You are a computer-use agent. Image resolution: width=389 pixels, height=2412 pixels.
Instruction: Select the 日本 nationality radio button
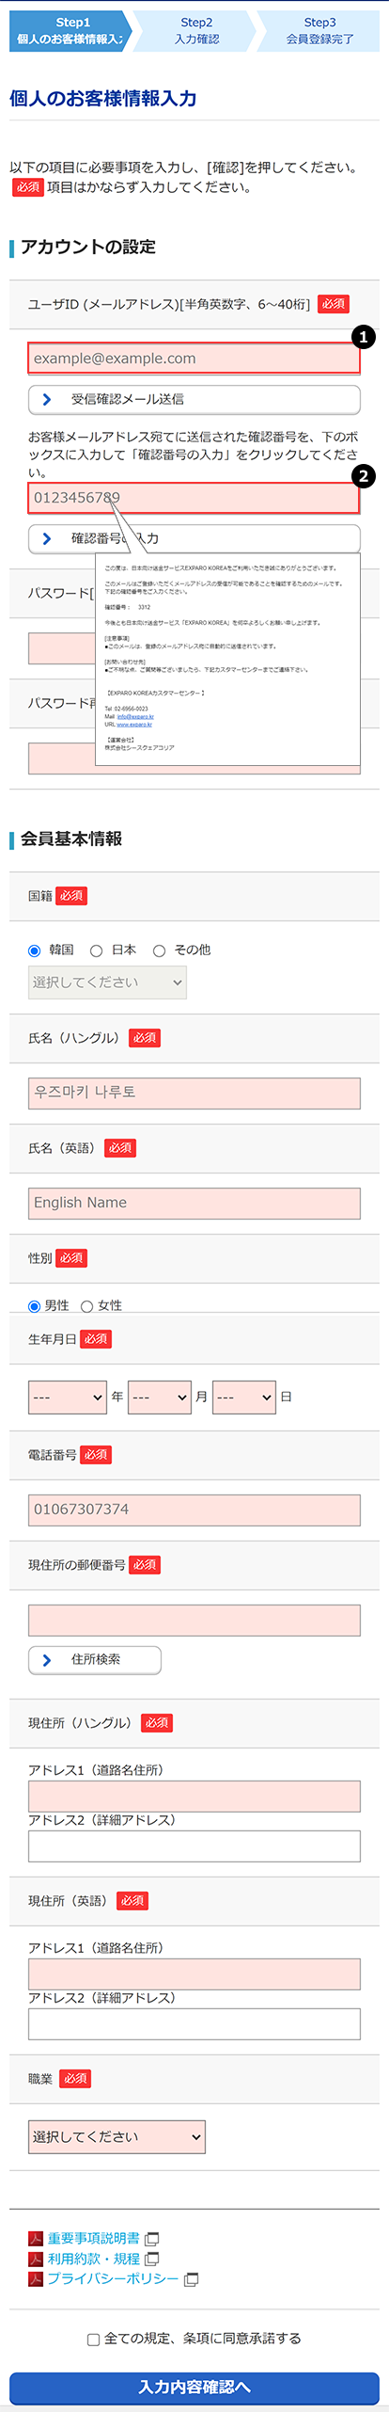click(x=96, y=950)
